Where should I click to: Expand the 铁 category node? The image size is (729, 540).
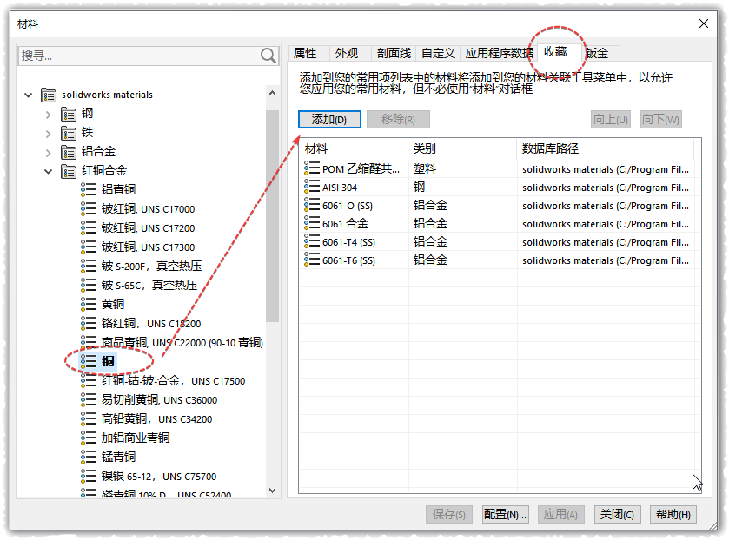49,134
